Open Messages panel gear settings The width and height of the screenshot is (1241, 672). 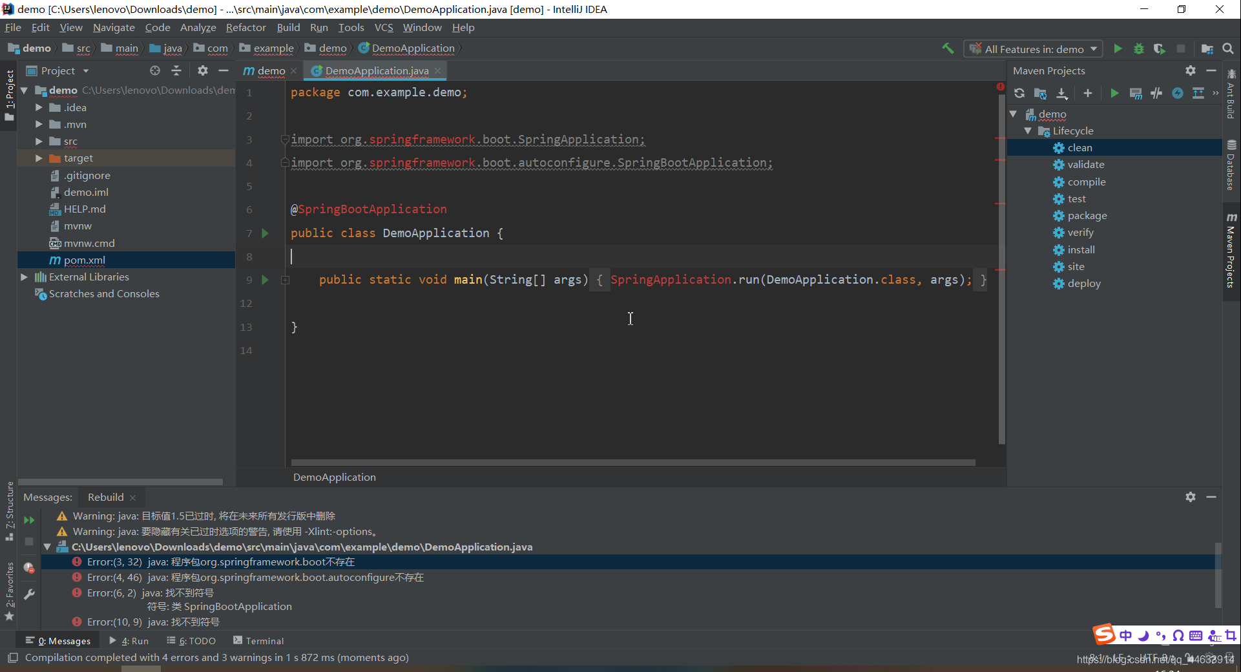point(1191,497)
